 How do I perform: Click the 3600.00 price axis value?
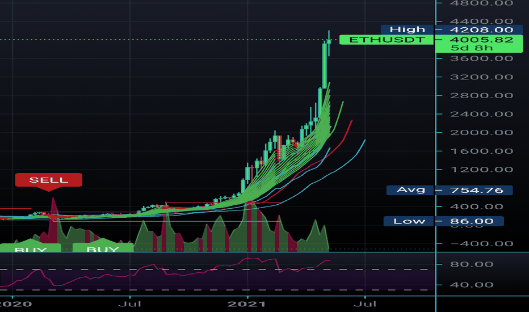[481, 58]
